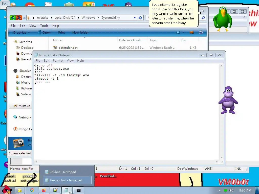The image size is (259, 194).
Task: Select the Windows breadcrumb in address bar
Action: pyautogui.click(x=88, y=18)
